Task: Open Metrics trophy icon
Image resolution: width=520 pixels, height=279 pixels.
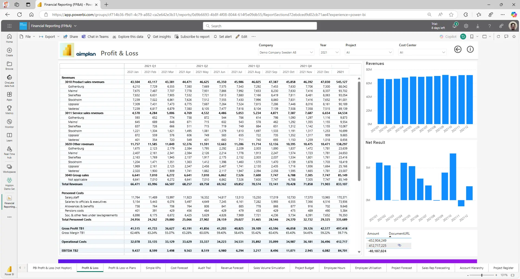Action: click(9, 110)
